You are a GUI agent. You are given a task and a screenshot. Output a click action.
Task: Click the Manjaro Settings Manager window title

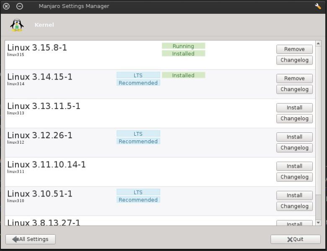[74, 6]
